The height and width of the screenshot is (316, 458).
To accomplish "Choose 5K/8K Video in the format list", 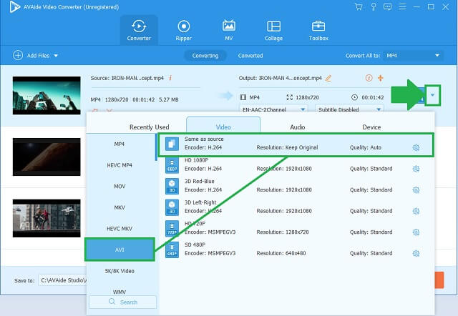I will 120,271.
